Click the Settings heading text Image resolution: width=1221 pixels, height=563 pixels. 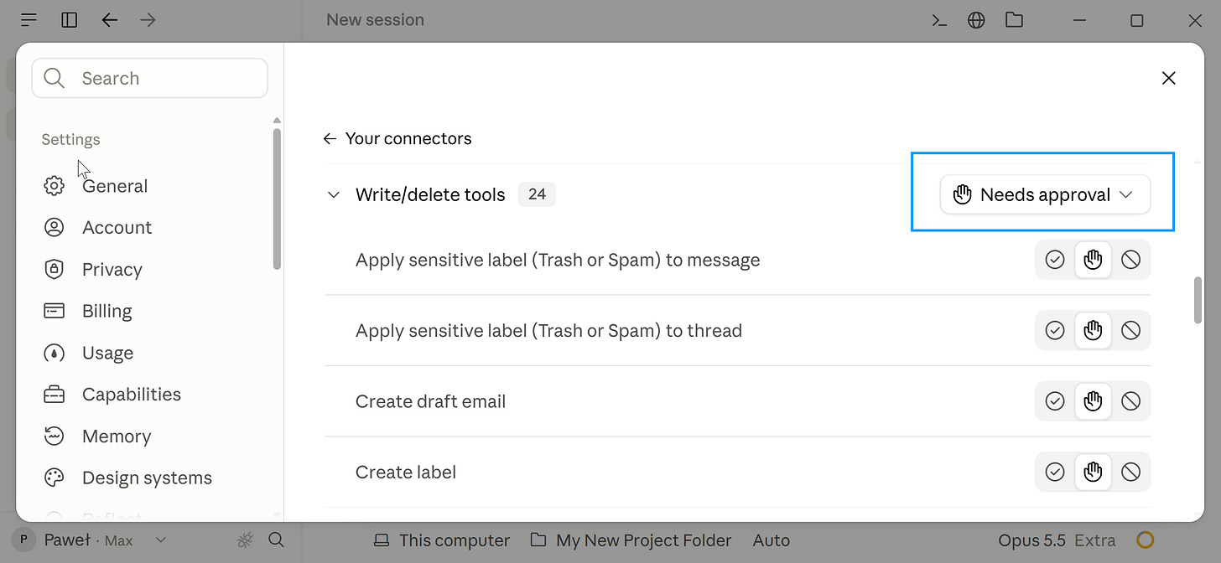tap(70, 139)
